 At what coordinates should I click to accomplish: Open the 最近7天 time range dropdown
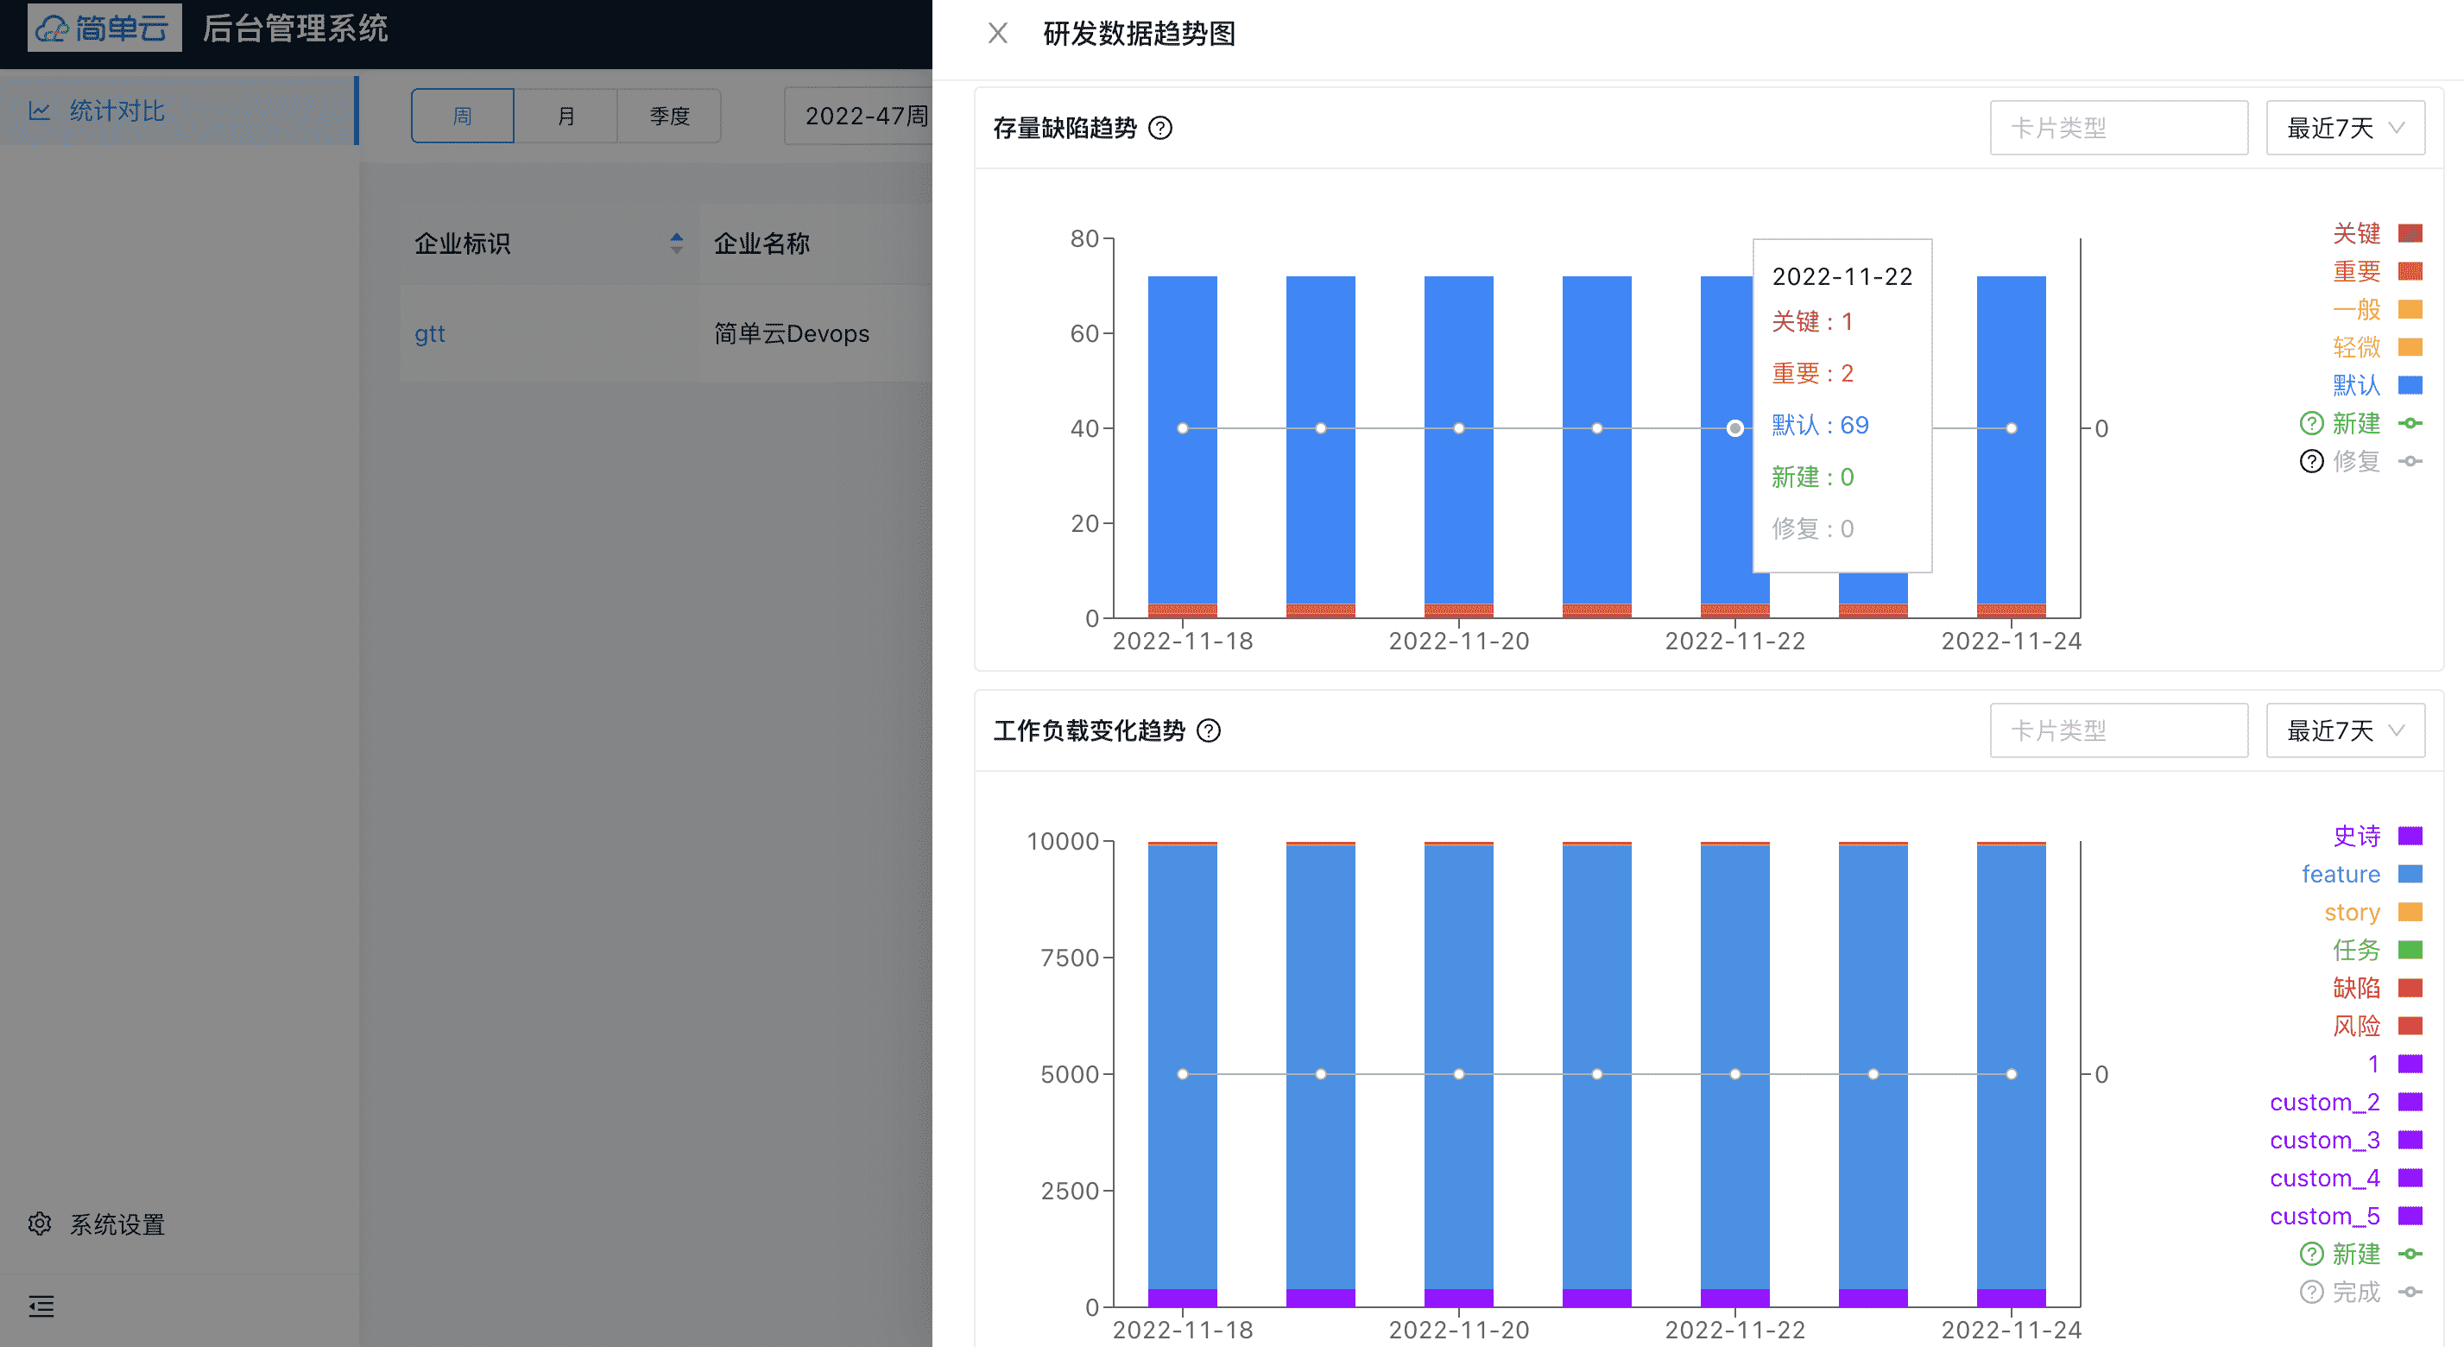point(2345,126)
